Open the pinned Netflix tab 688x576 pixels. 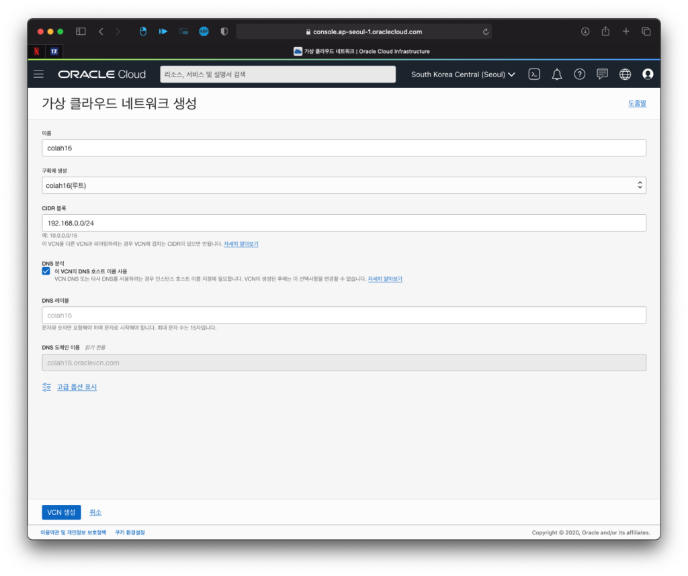tap(36, 51)
